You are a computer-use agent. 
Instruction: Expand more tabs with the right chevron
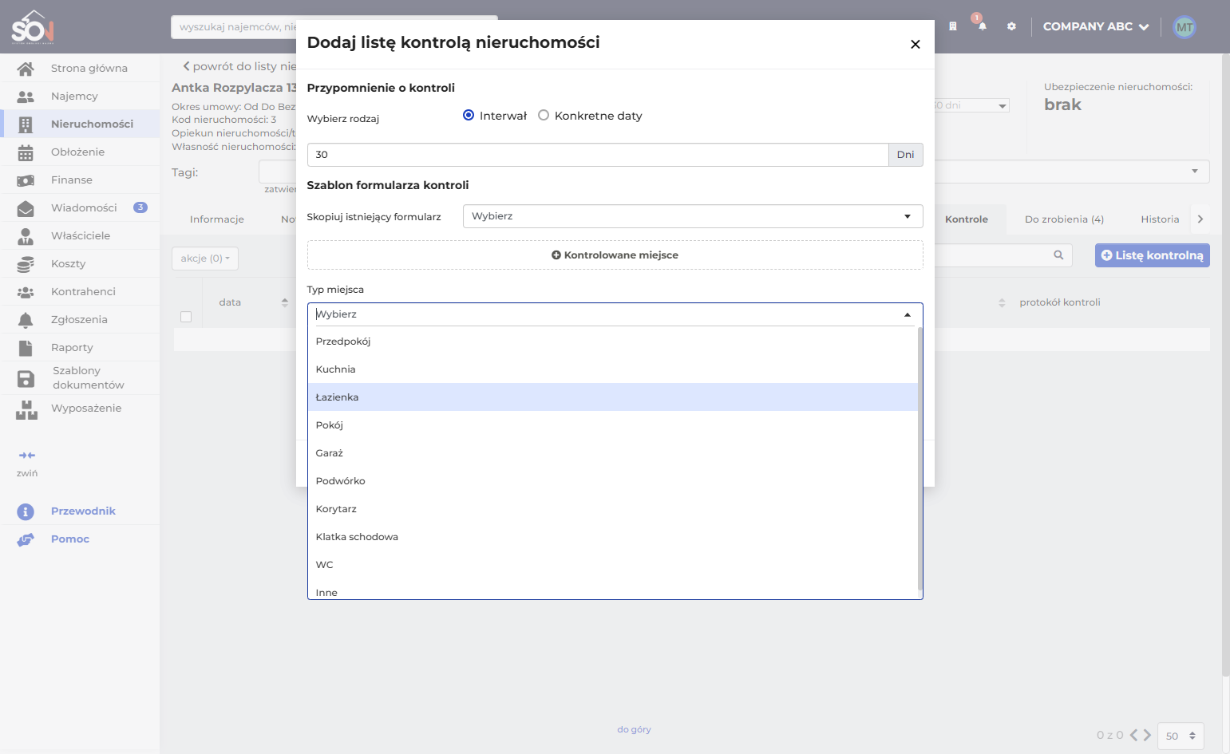pyautogui.click(x=1200, y=219)
